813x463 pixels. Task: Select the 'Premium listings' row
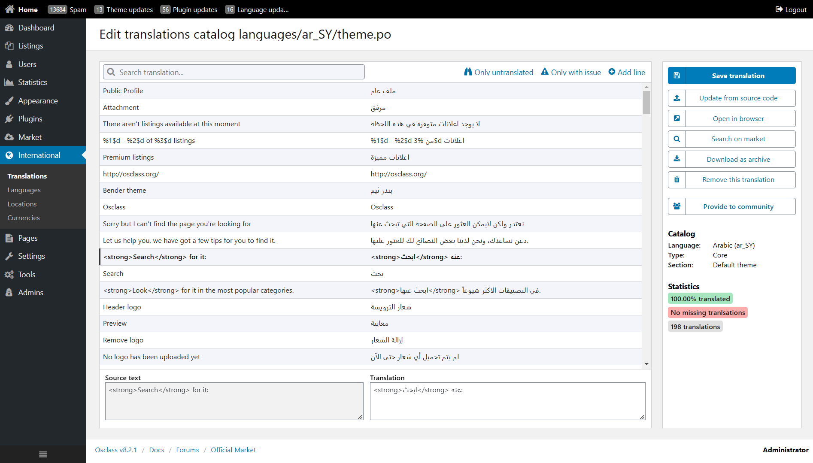click(x=370, y=157)
